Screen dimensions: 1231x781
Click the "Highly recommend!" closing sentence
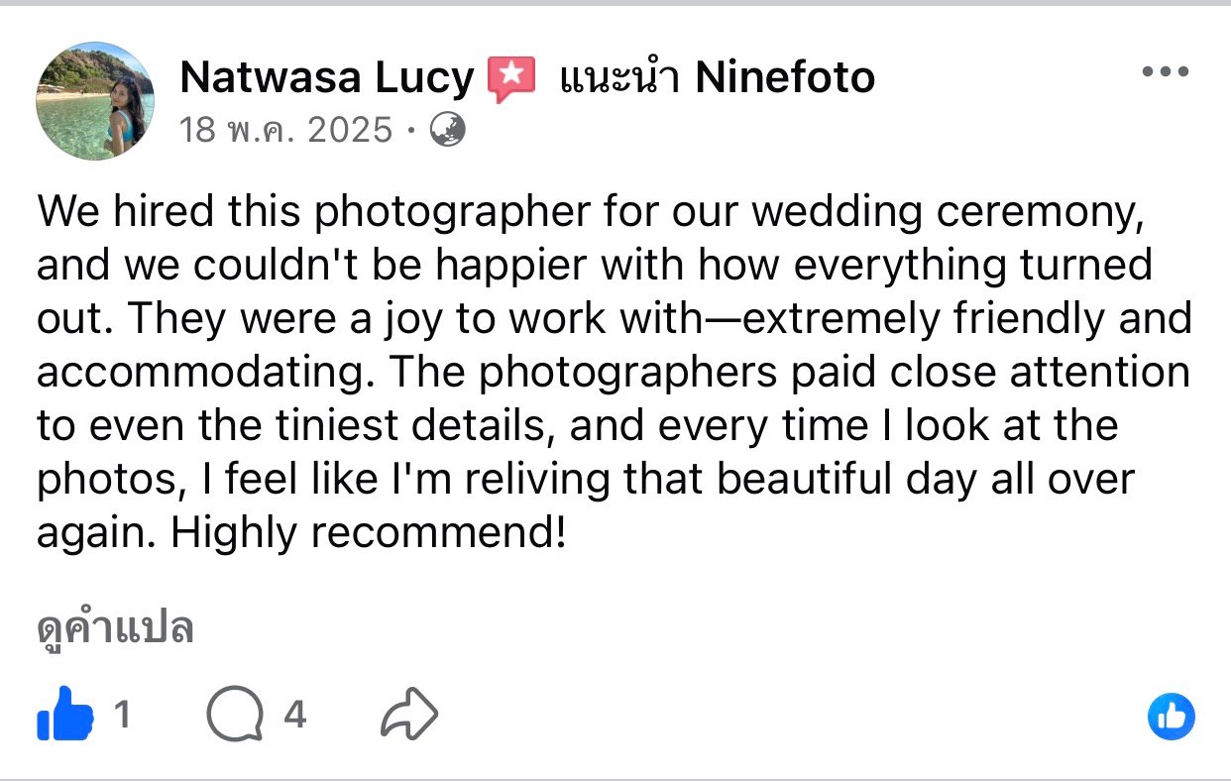pos(370,532)
